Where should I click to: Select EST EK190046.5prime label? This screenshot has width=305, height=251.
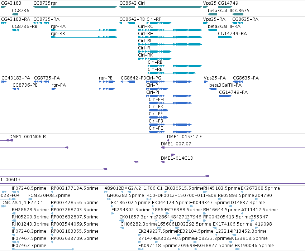click(x=254, y=246)
